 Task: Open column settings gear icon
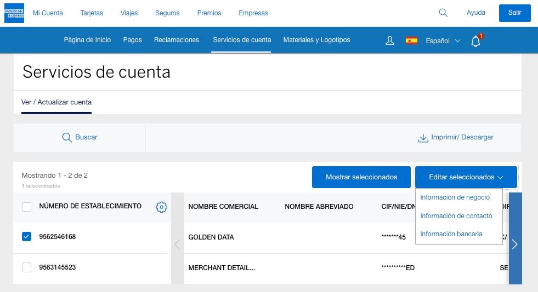pos(161,207)
